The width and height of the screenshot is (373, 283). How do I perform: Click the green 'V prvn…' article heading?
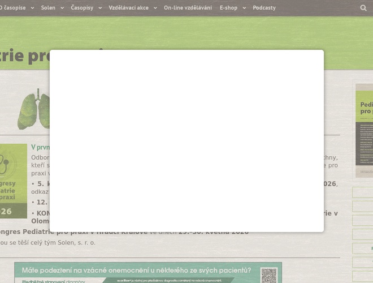pyautogui.click(x=40, y=147)
